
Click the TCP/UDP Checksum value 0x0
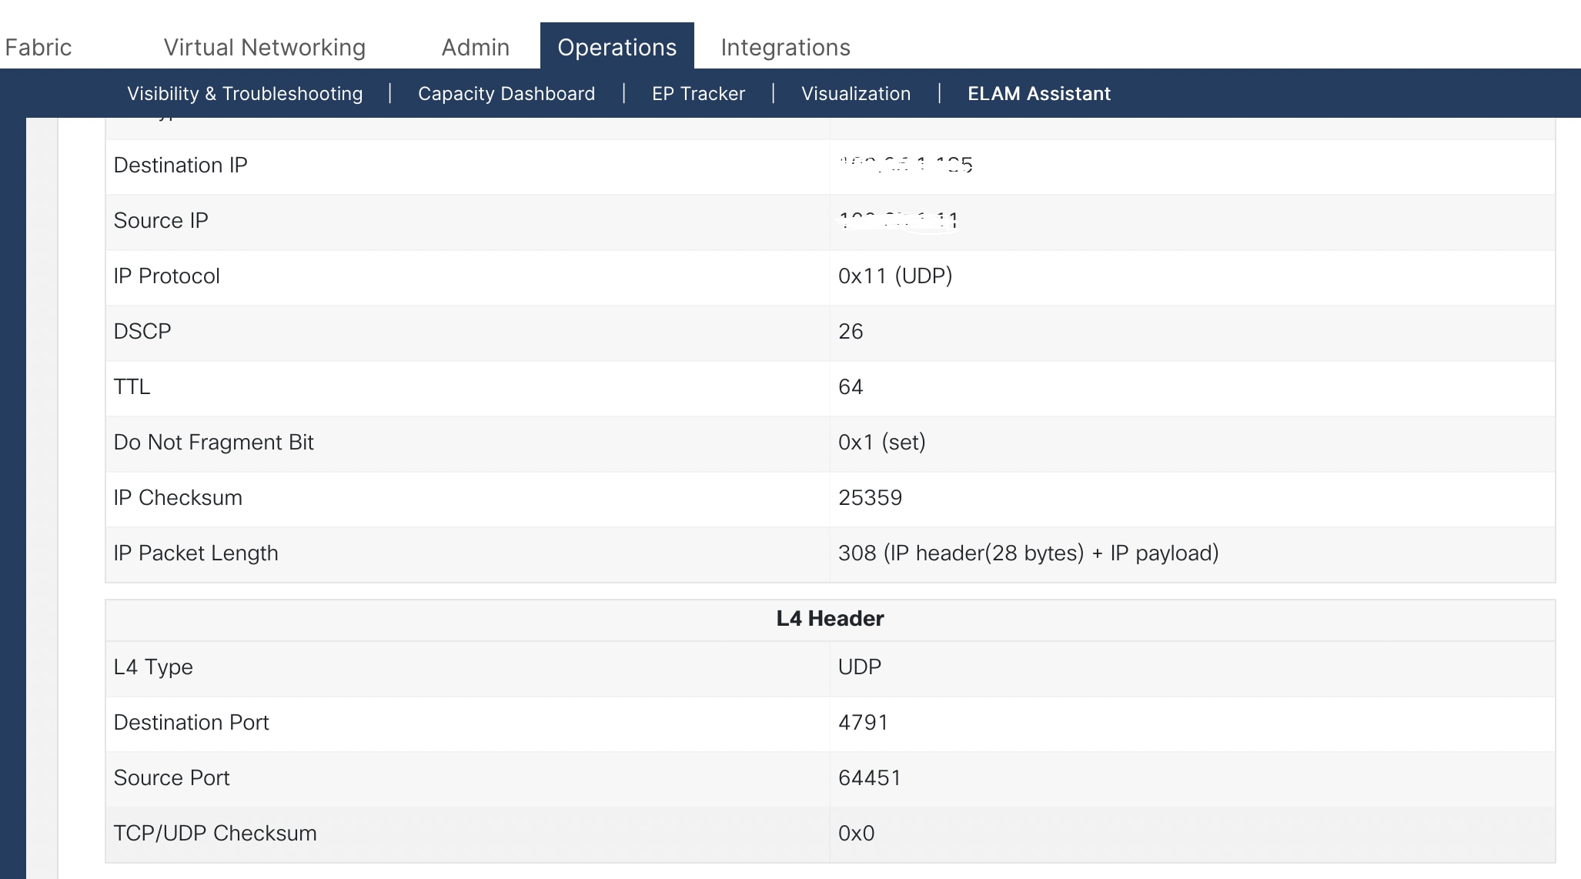click(856, 833)
